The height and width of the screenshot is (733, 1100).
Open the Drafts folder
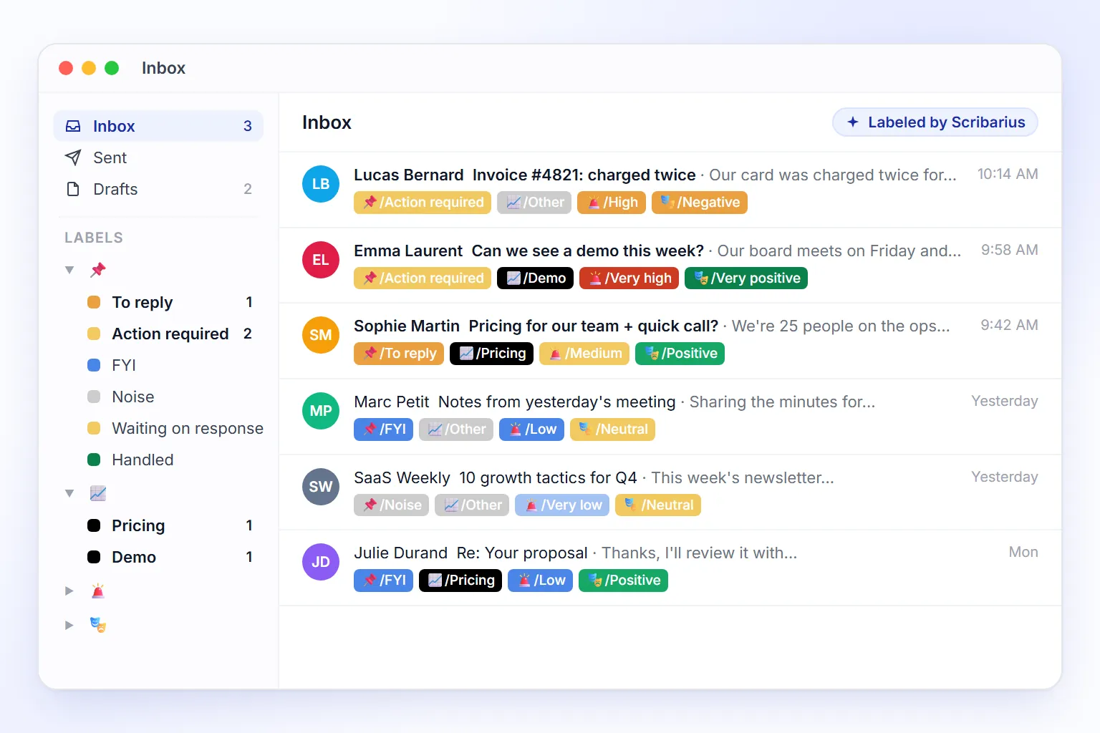click(158, 189)
